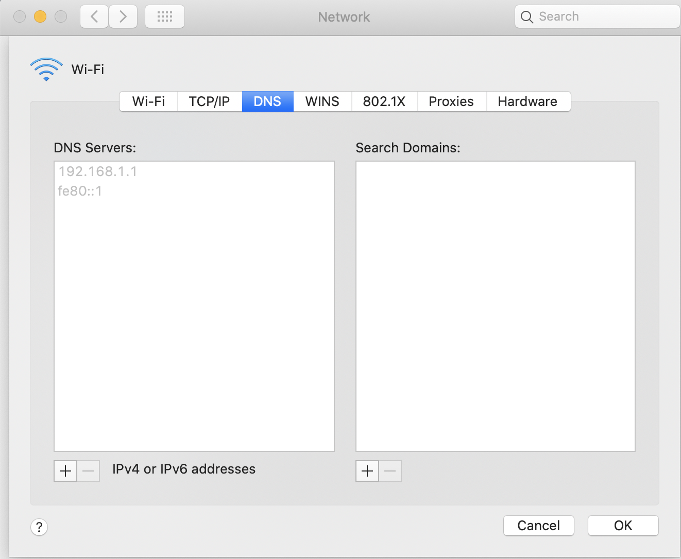Show all preferences with the grid button
The image size is (681, 559).
point(165,17)
